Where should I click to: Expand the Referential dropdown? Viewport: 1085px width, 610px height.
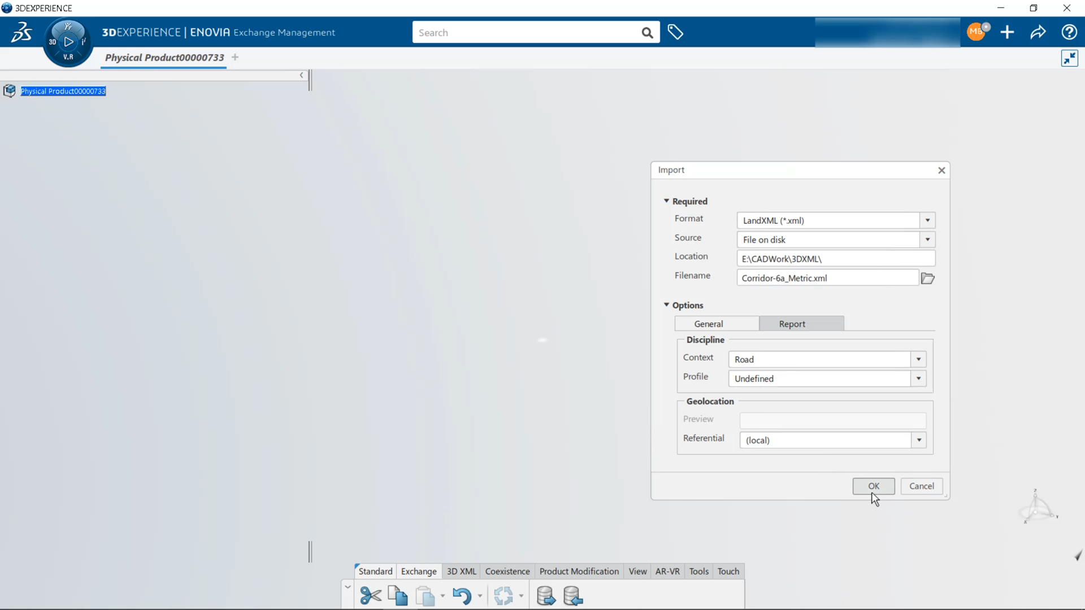point(919,440)
